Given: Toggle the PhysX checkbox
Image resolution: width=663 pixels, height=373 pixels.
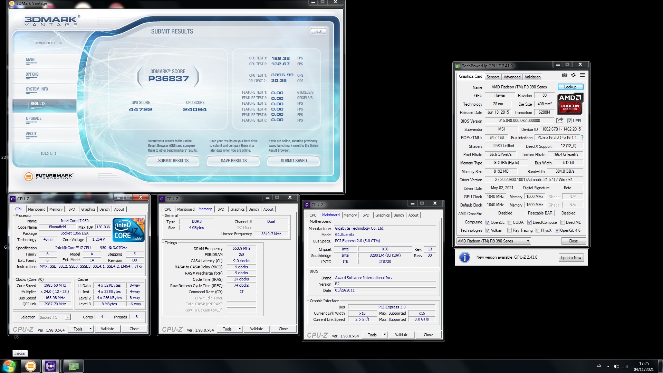Looking at the screenshot, I should [x=538, y=230].
